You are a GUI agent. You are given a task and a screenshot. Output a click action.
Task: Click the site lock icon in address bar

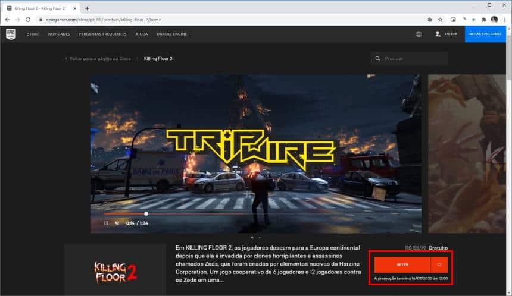(x=40, y=20)
